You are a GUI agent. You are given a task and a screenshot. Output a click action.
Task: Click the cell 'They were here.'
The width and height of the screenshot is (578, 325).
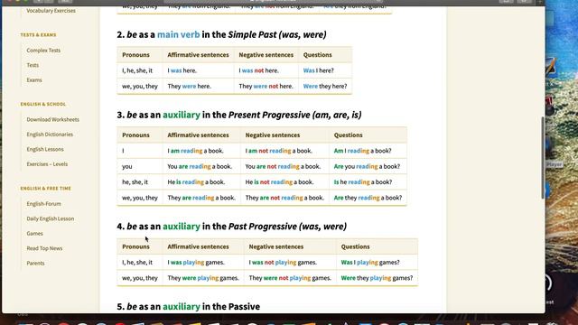click(x=198, y=87)
